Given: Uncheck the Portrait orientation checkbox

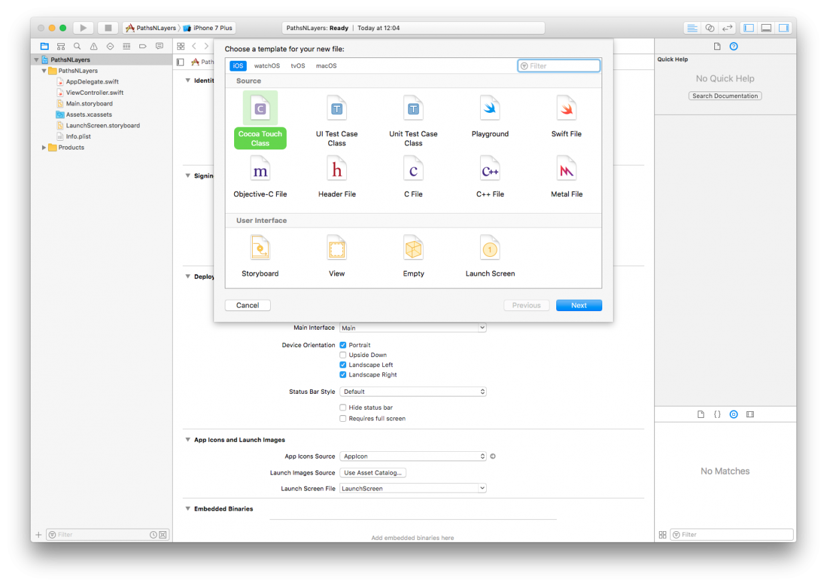Looking at the screenshot, I should (343, 345).
